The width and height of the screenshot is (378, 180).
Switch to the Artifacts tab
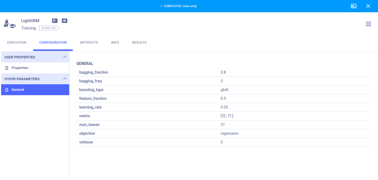[89, 43]
